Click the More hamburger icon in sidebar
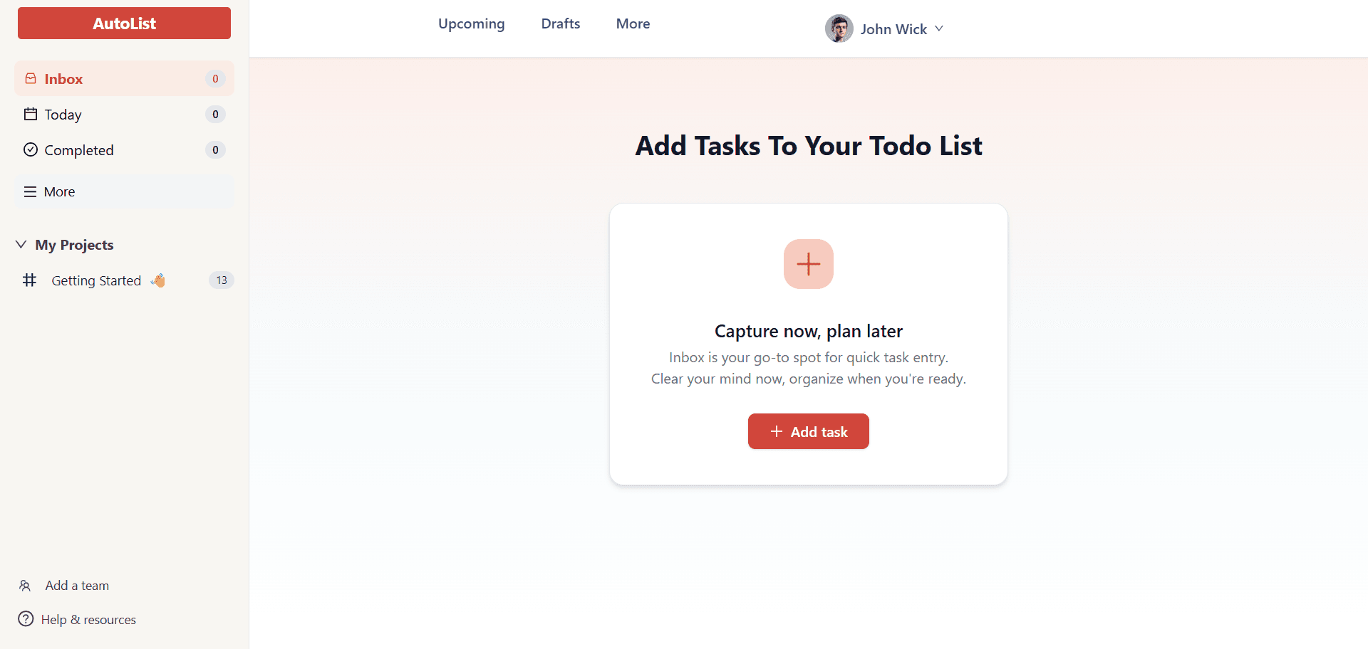This screenshot has height=649, width=1368. [x=28, y=191]
